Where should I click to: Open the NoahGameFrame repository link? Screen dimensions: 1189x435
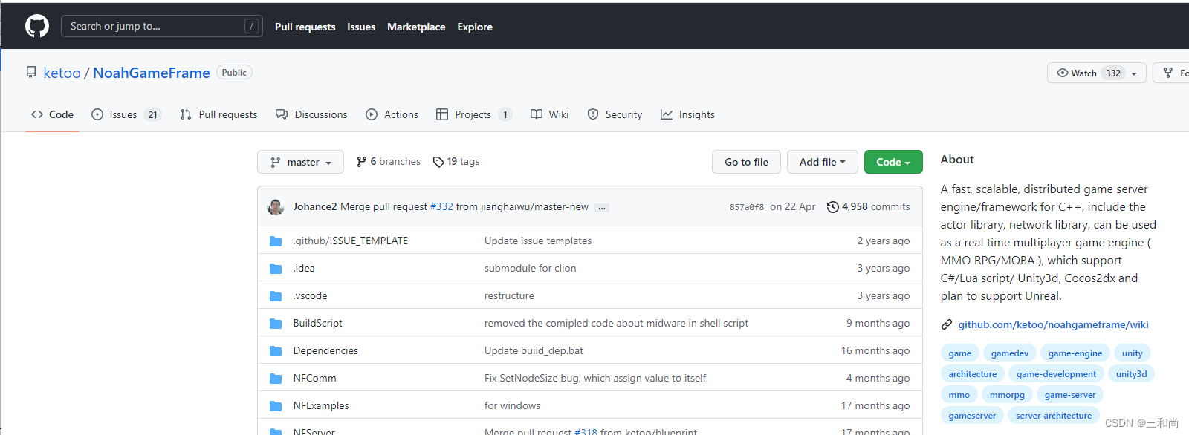point(152,73)
